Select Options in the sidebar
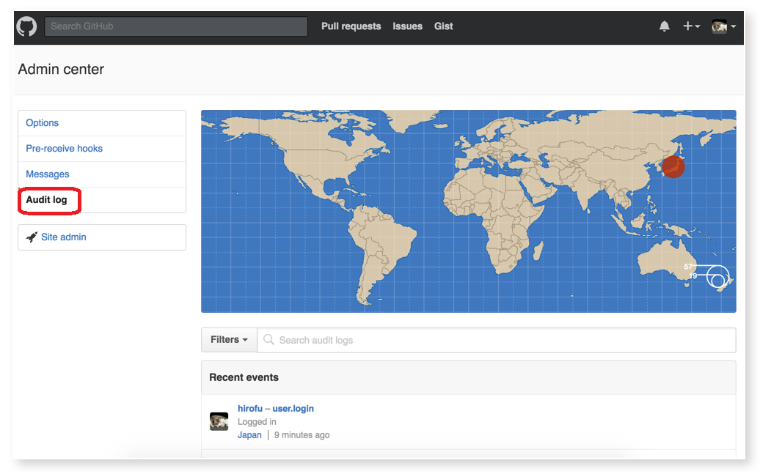This screenshot has height=474, width=760. coord(102,123)
